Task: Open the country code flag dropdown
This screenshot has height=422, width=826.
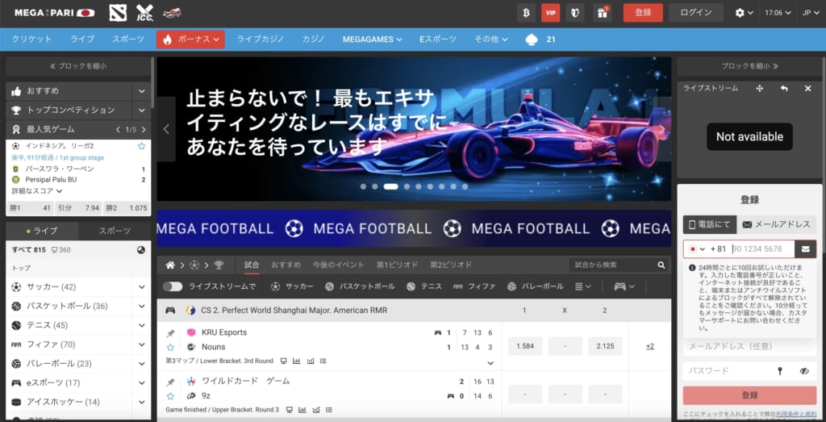Action: click(696, 249)
